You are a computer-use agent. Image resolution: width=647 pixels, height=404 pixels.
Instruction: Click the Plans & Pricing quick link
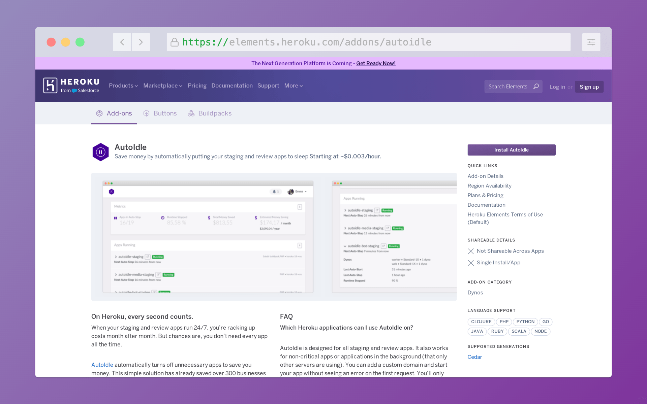(485, 195)
